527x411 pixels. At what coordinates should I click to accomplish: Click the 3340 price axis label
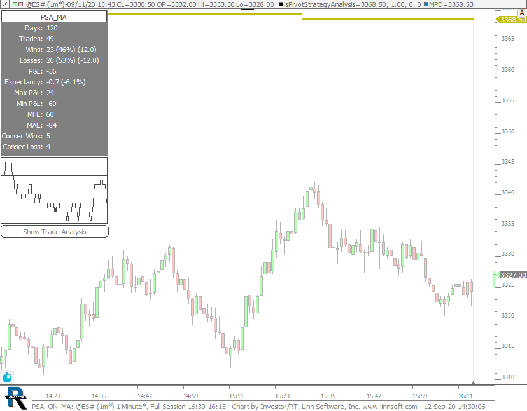508,192
